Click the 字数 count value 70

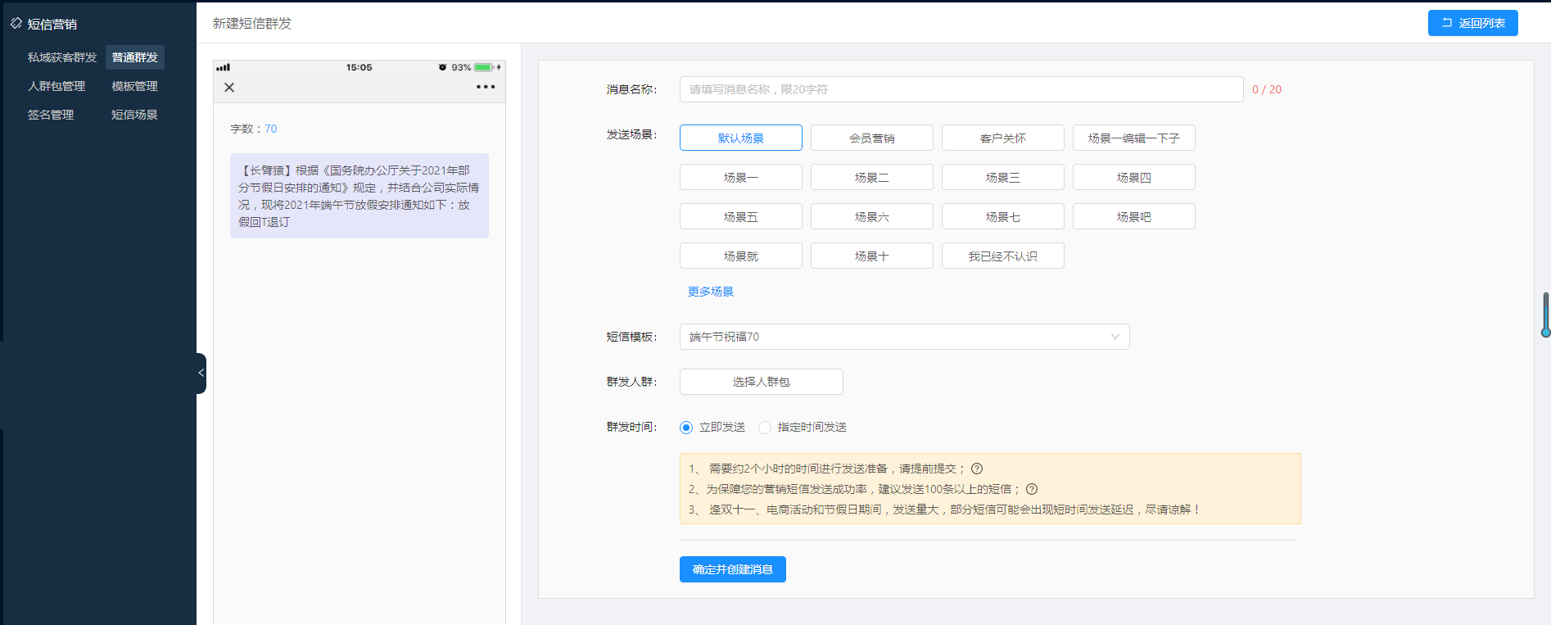(x=270, y=129)
